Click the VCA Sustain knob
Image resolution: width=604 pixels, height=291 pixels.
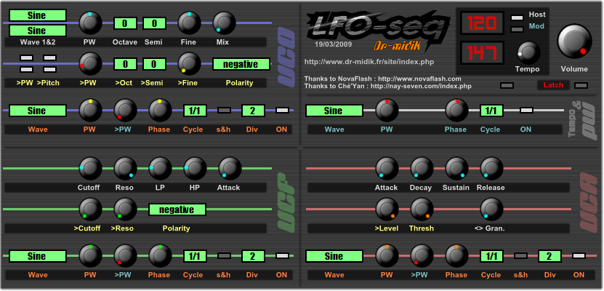point(457,169)
